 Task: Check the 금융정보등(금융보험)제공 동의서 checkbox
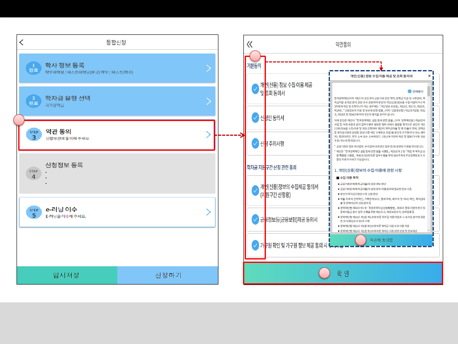pos(255,219)
